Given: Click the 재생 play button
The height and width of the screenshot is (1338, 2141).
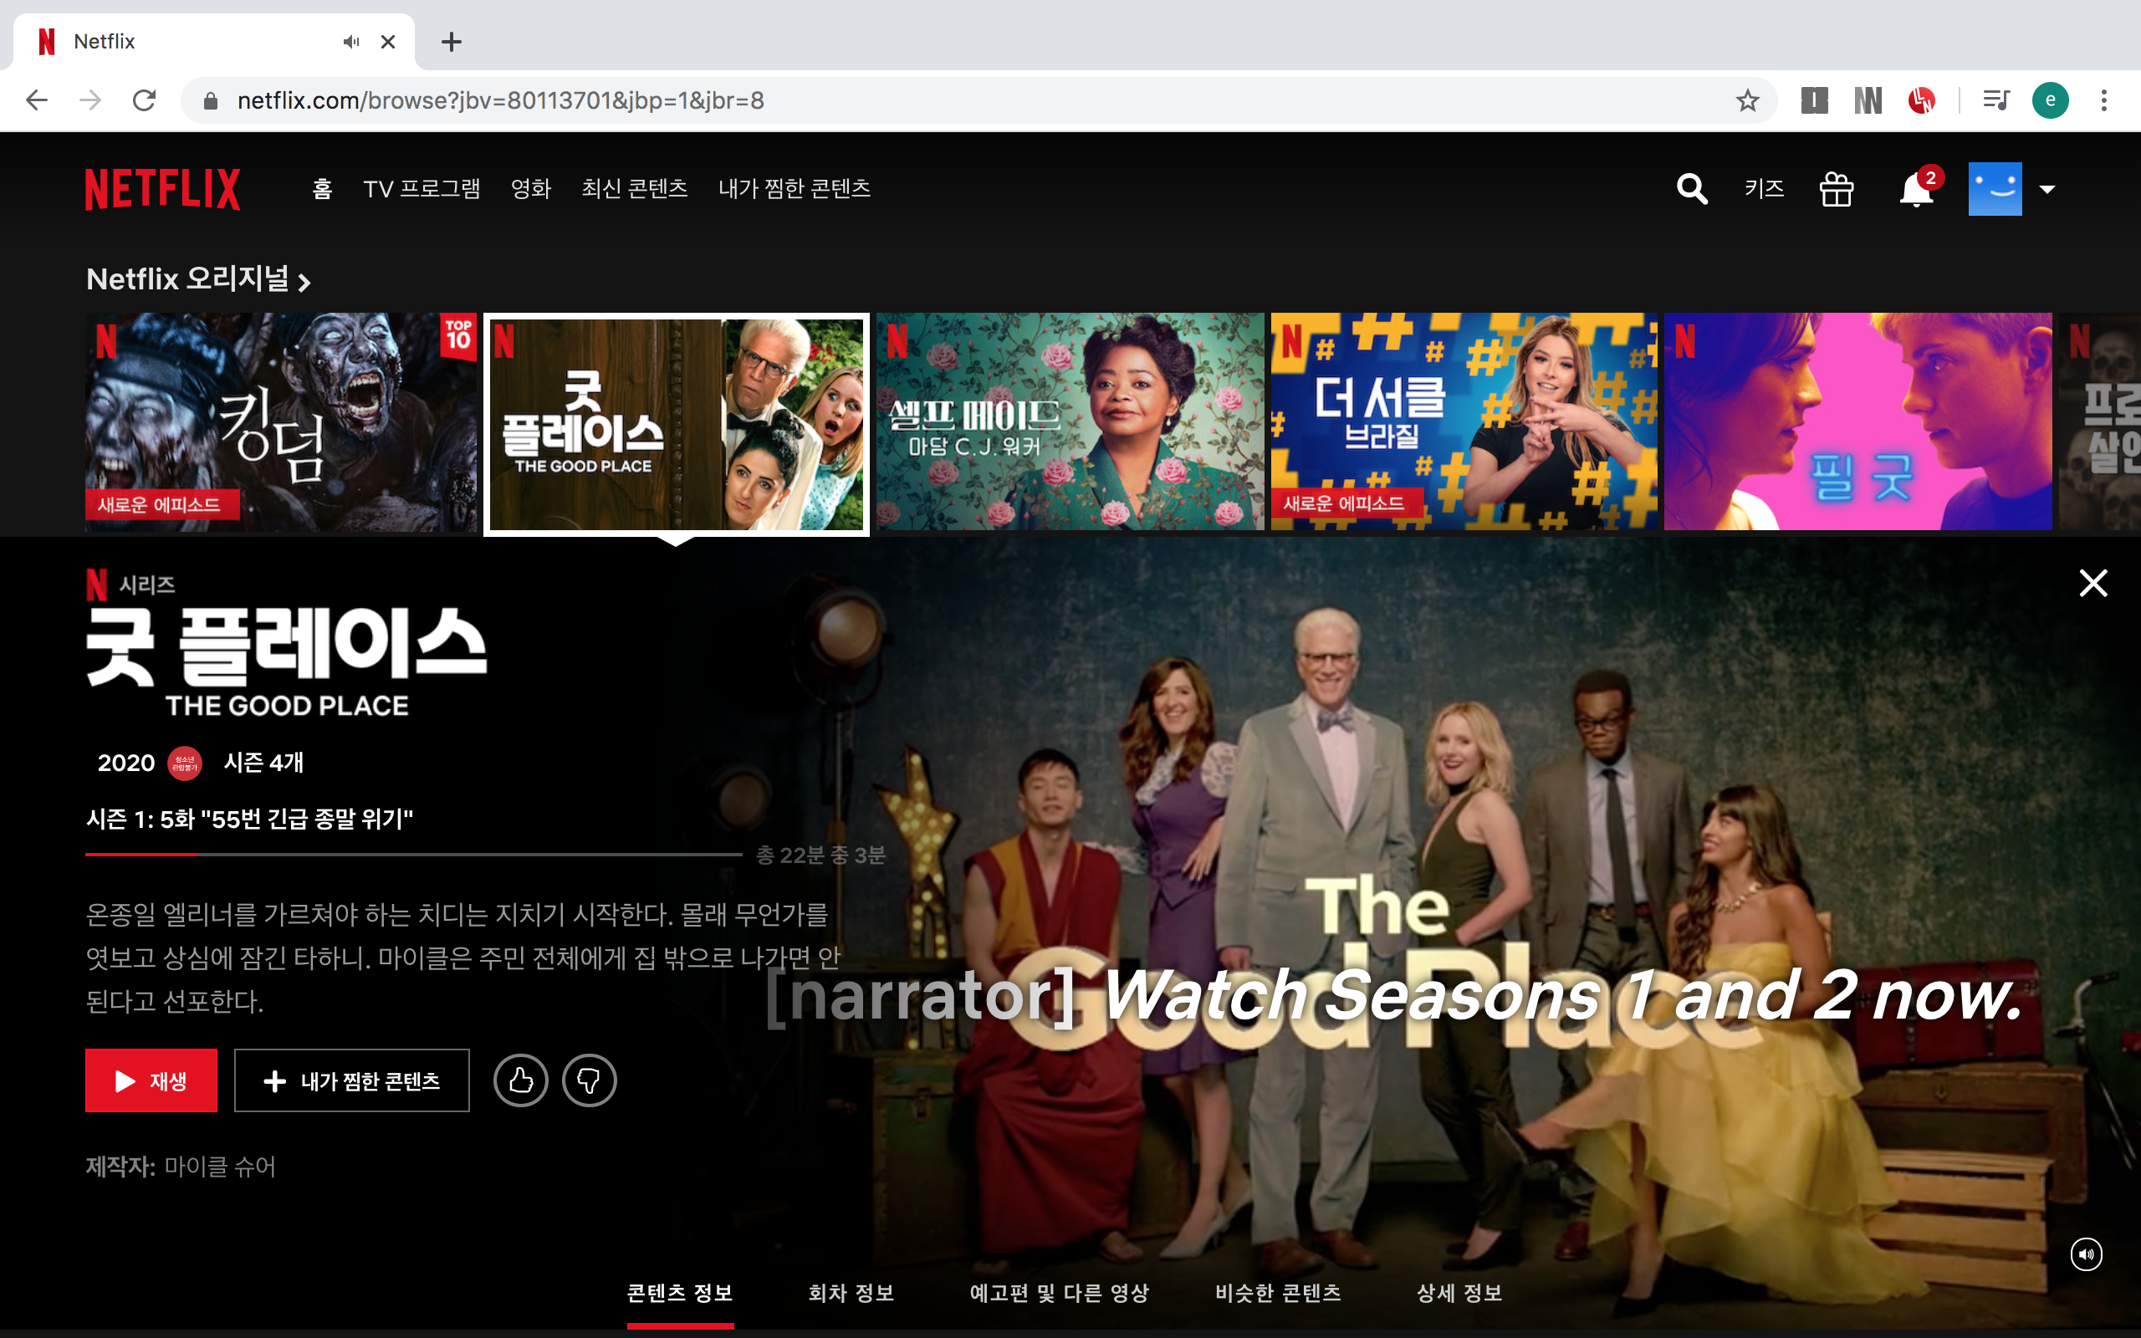Looking at the screenshot, I should coord(151,1080).
